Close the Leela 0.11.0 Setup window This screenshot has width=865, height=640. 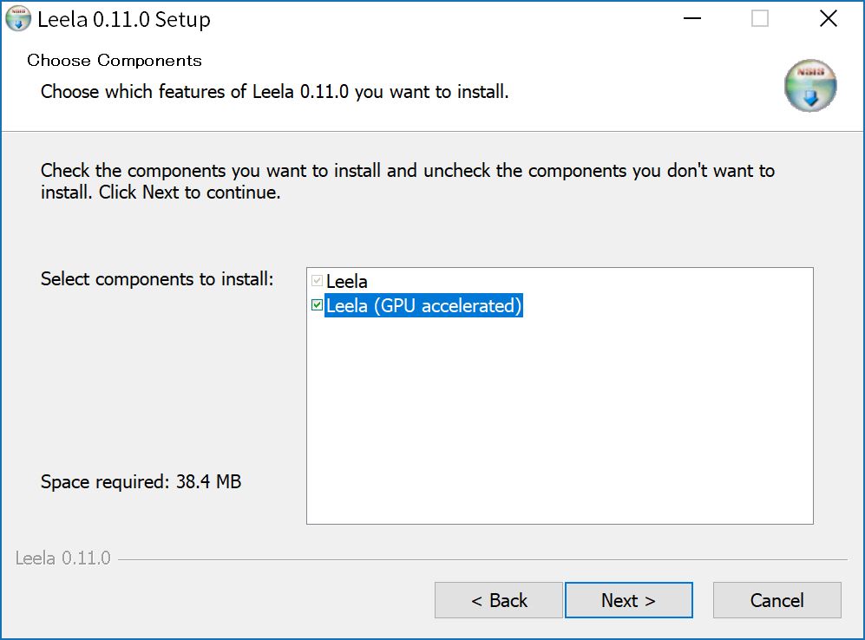pyautogui.click(x=828, y=19)
